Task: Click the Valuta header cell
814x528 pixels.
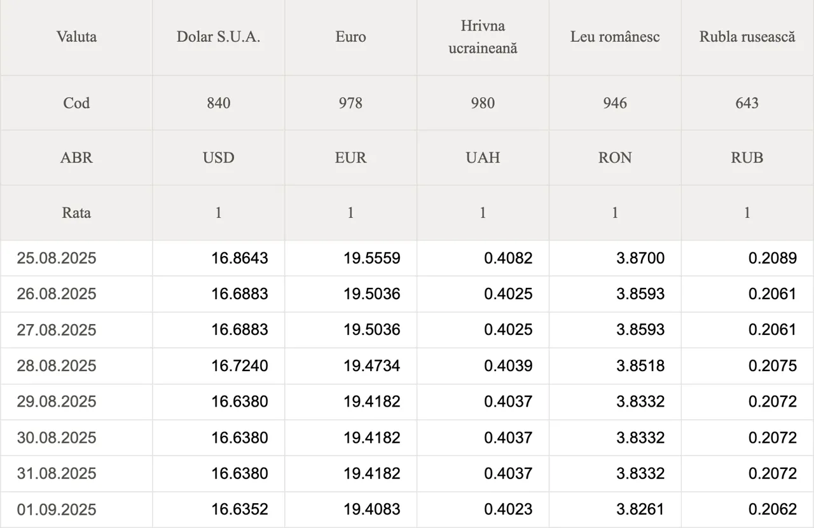Action: 76,37
